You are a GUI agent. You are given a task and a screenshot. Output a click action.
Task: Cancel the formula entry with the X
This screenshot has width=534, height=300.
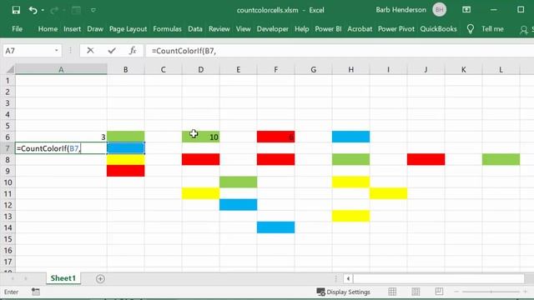click(x=90, y=51)
